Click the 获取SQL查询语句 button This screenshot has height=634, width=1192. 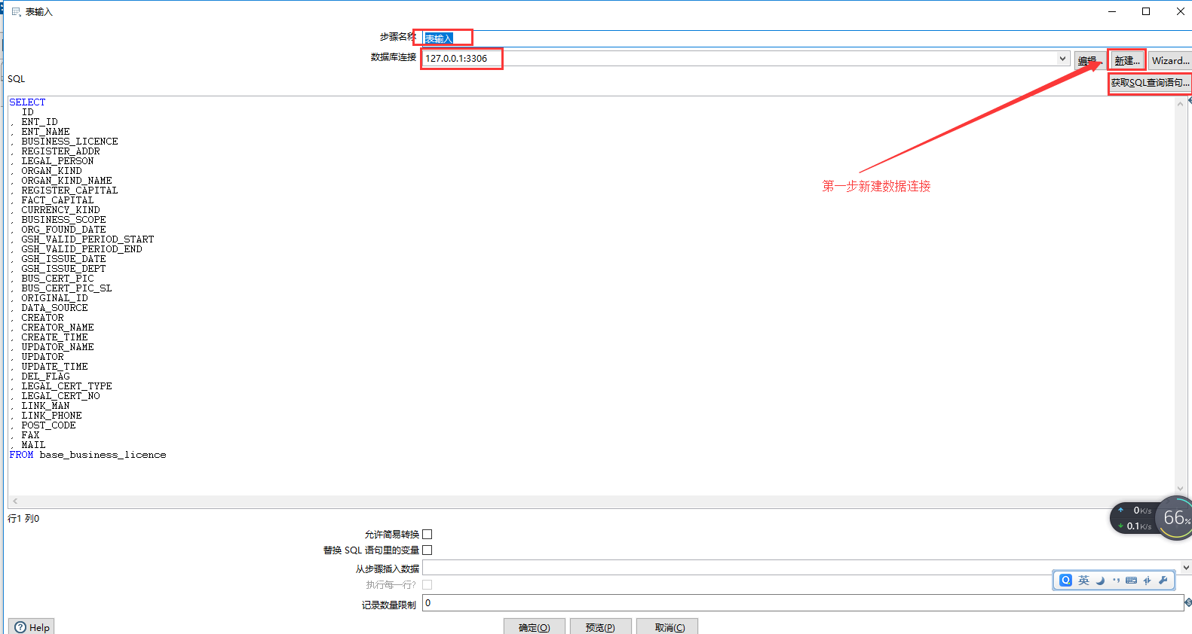click(x=1150, y=83)
